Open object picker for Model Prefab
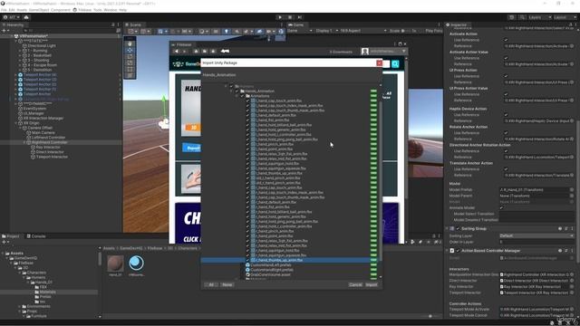Viewport: 580px width, 326px height. click(572, 189)
